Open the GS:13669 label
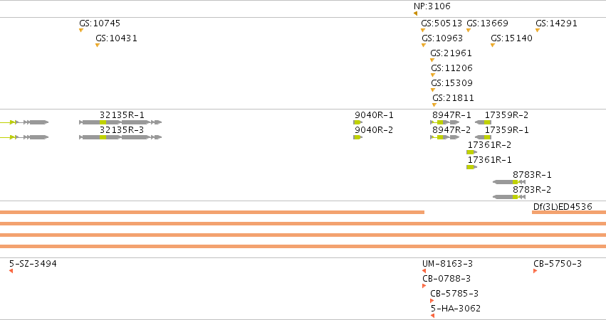This screenshot has height=320, width=606. click(x=487, y=23)
